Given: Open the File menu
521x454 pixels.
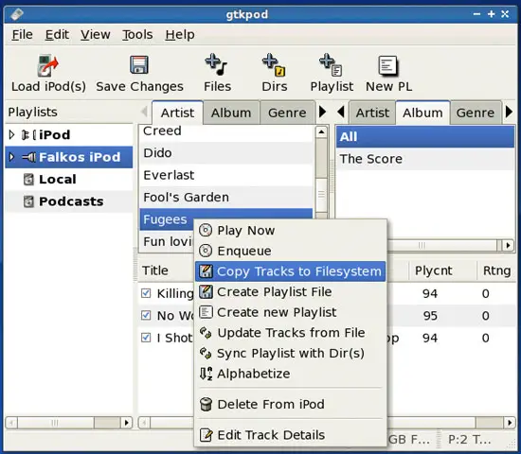Looking at the screenshot, I should [23, 34].
